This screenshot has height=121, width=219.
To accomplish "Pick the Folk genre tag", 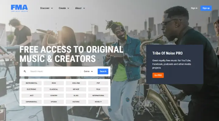I will point(98,89).
